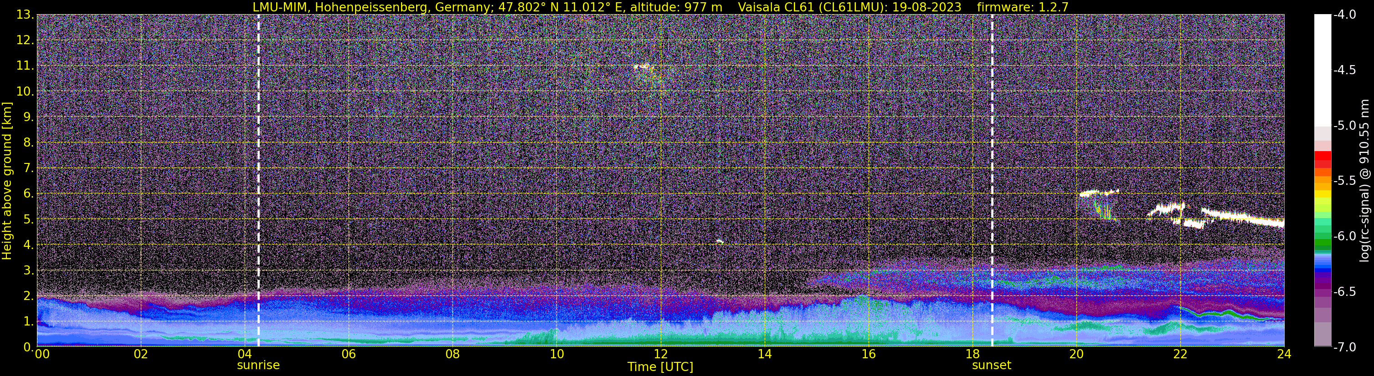The width and height of the screenshot is (1374, 376).
Task: Click the green section of the colorbar
Action: (x=1323, y=234)
